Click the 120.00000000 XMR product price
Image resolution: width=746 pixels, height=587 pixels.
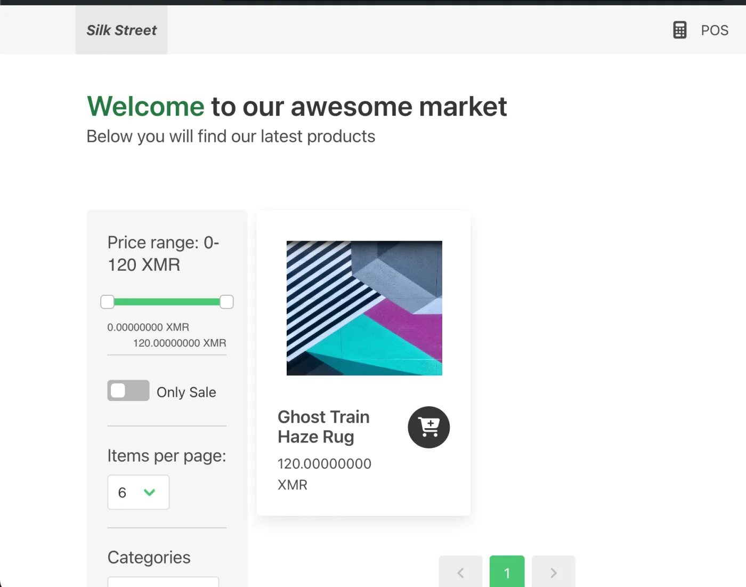325,474
